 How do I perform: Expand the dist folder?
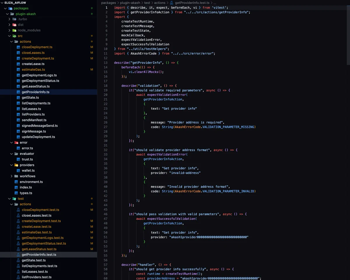pyautogui.click(x=10, y=25)
